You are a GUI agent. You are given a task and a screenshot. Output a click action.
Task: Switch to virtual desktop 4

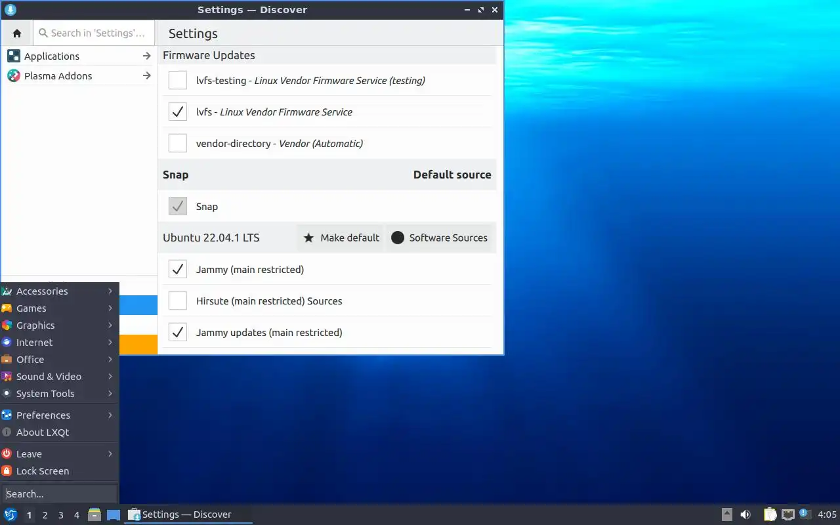coord(77,515)
